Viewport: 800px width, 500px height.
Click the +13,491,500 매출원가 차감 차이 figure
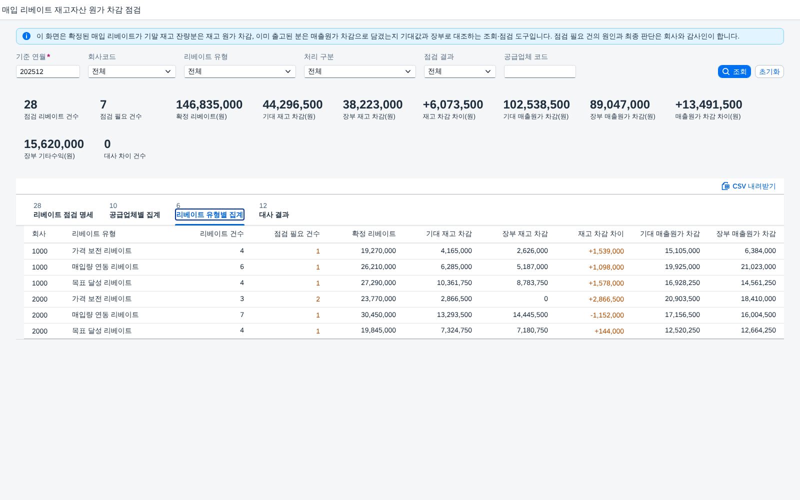(x=708, y=104)
